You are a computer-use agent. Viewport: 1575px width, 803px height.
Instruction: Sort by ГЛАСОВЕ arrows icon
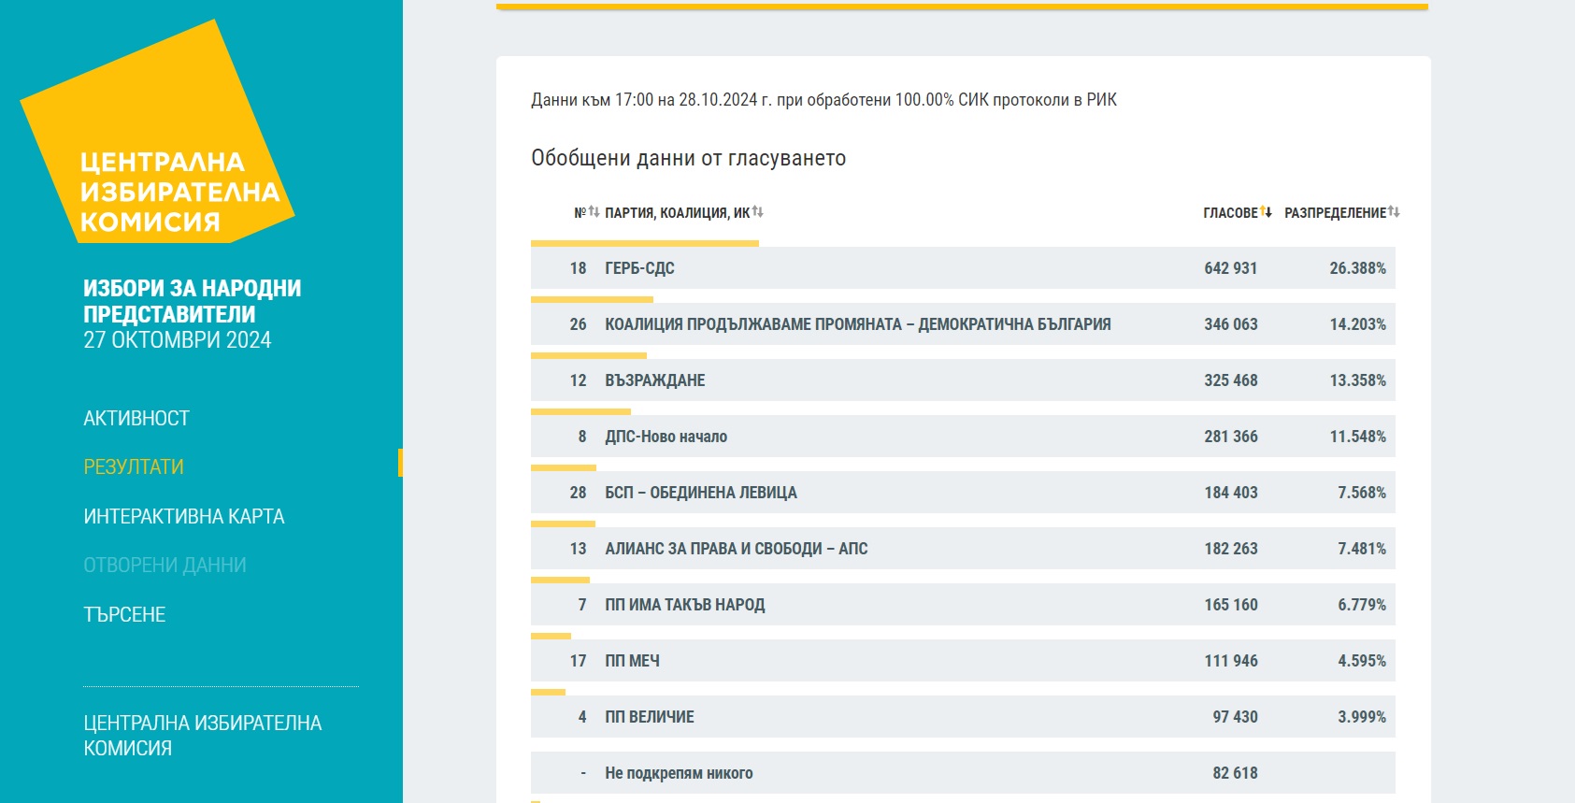tap(1266, 211)
